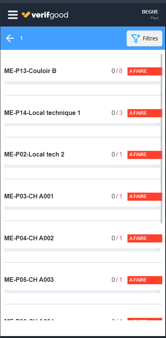Open ME-P05-CH A003 row
This screenshot has width=166, height=338.
(83, 283)
